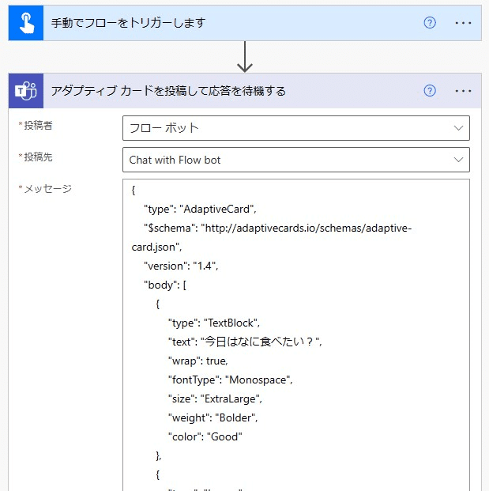Click the "type": "AdaptiveCard" line
Screen dimensions: 489x491
click(200, 209)
